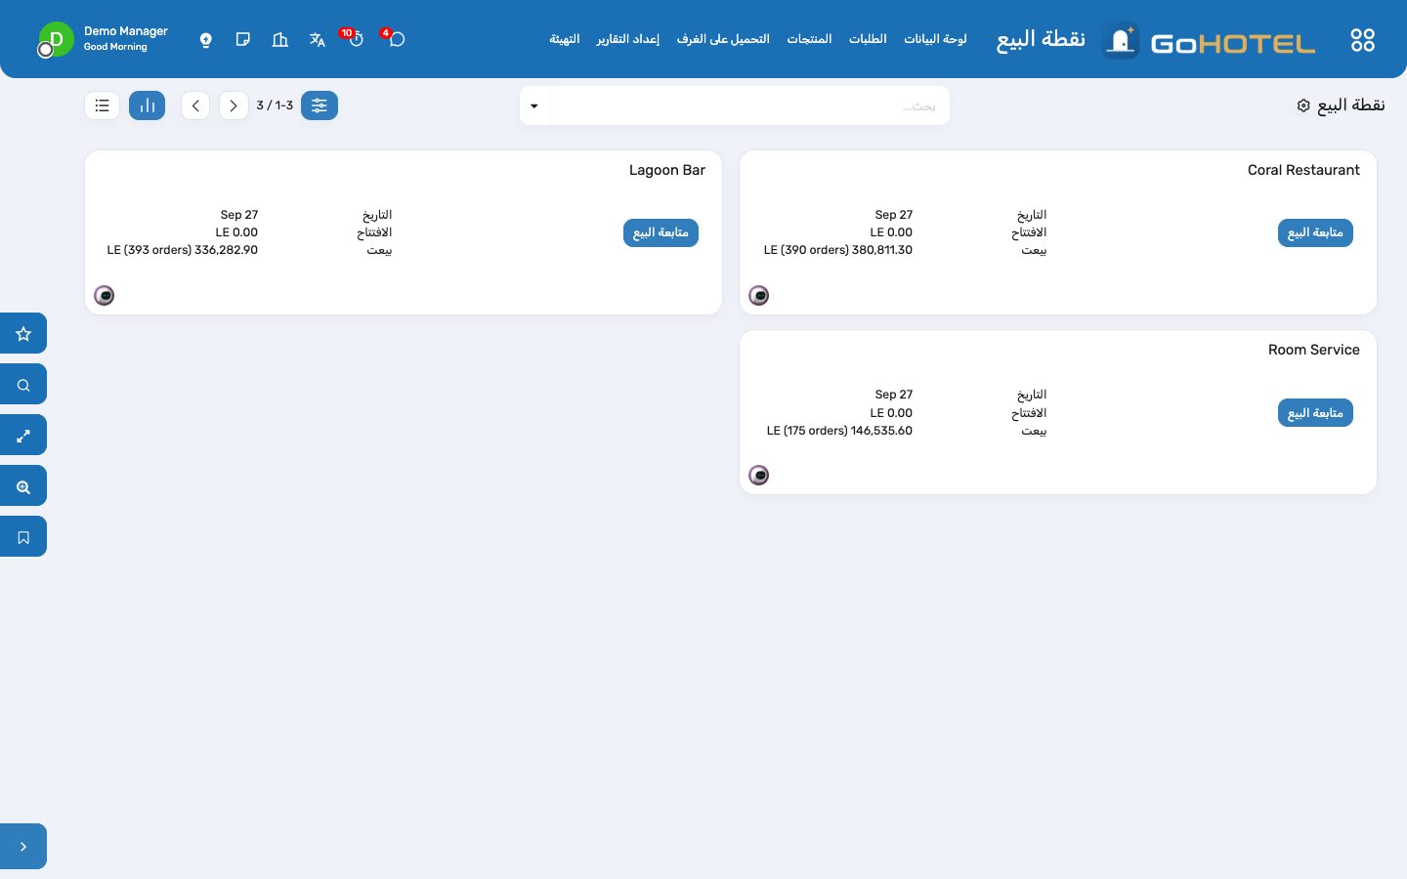Screen dimensions: 1407x879
Task: Switch to the list view
Action: 103,105
